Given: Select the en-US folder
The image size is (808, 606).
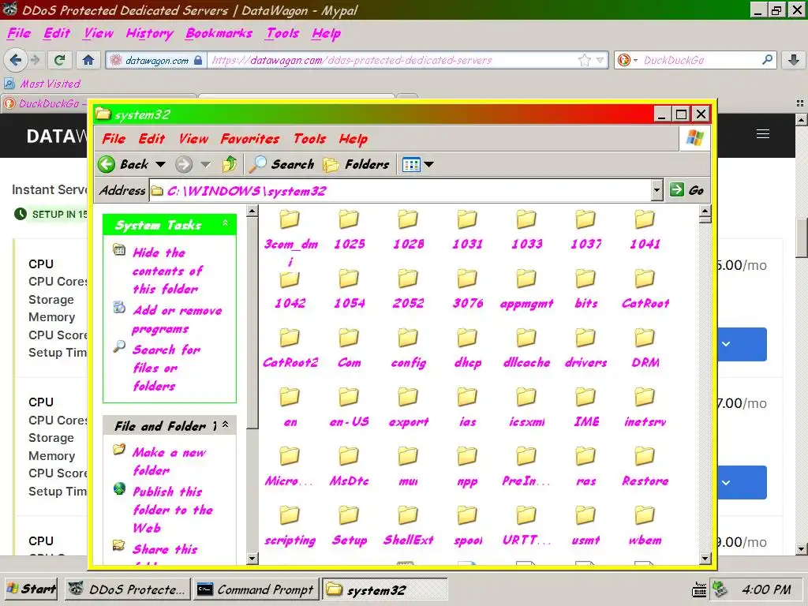Looking at the screenshot, I should pyautogui.click(x=349, y=407).
